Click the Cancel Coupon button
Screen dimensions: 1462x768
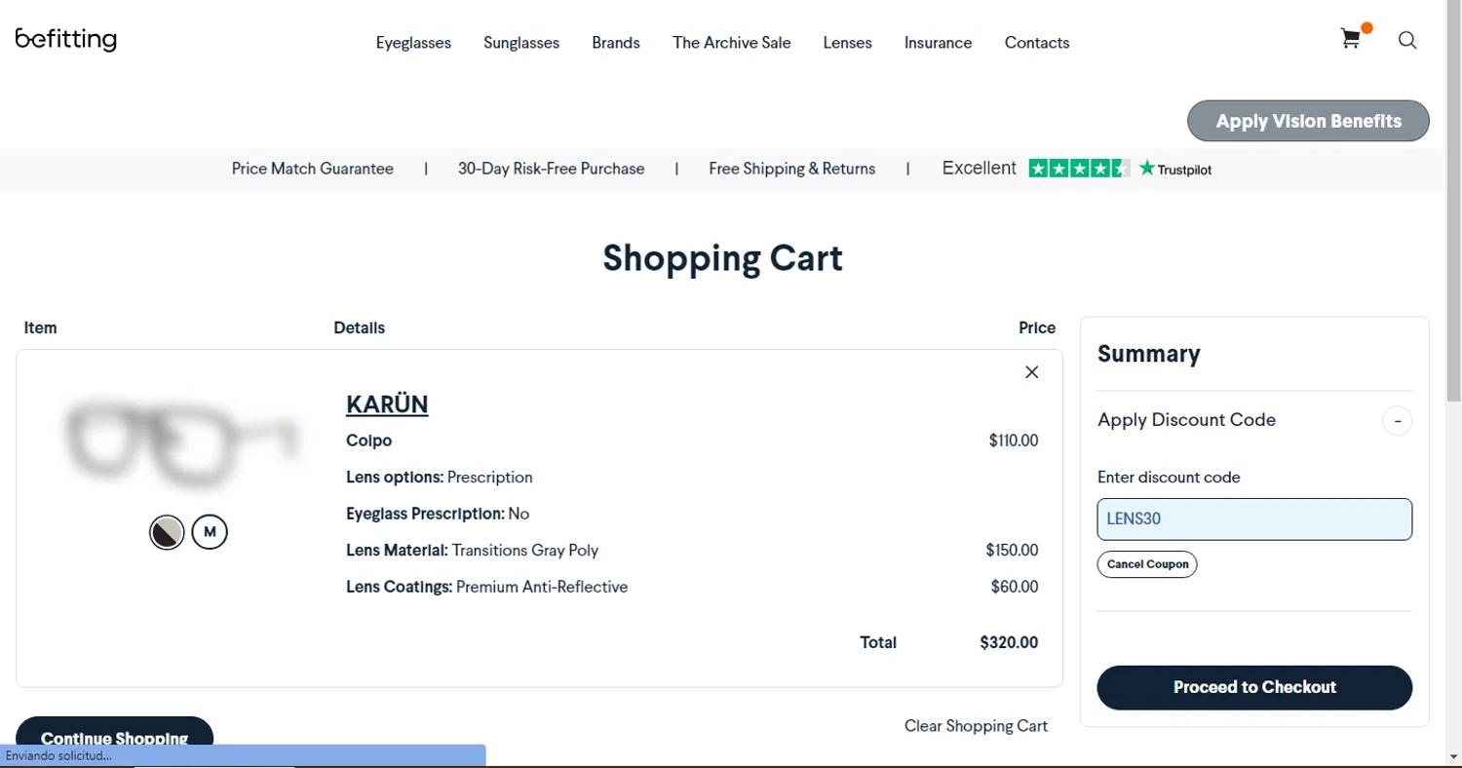[x=1147, y=564]
